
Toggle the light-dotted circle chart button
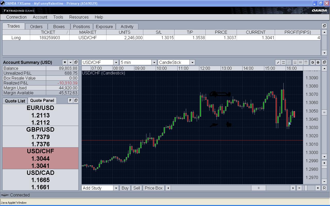312,62
